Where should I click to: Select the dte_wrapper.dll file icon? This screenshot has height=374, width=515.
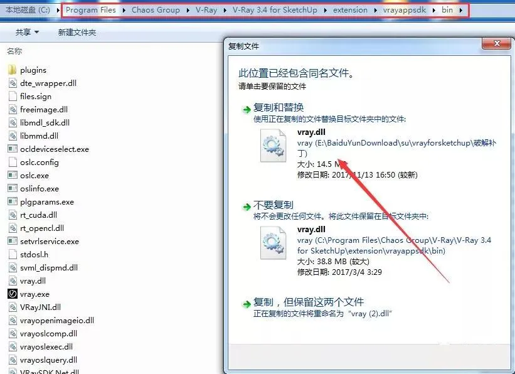point(13,83)
